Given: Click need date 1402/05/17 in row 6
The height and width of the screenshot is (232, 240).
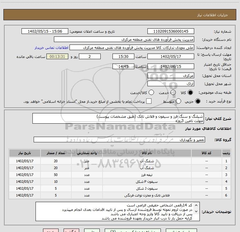Looking at the screenshot, I should click(25, 195).
